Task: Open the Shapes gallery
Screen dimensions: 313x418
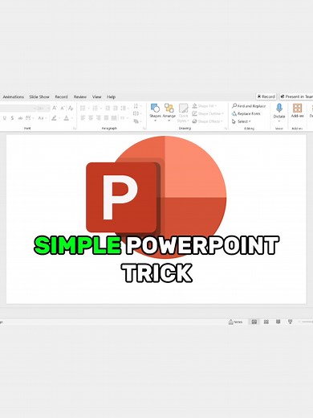Action: [x=155, y=113]
